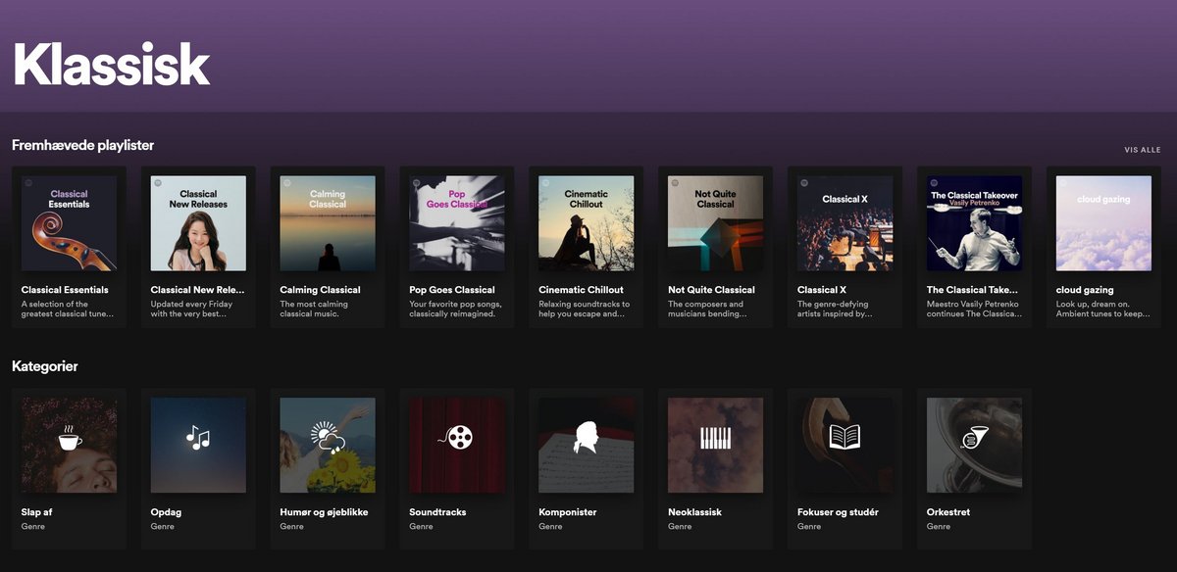Click the Soundtracks category title text
Viewport: 1177px width, 572px height.
click(x=437, y=512)
